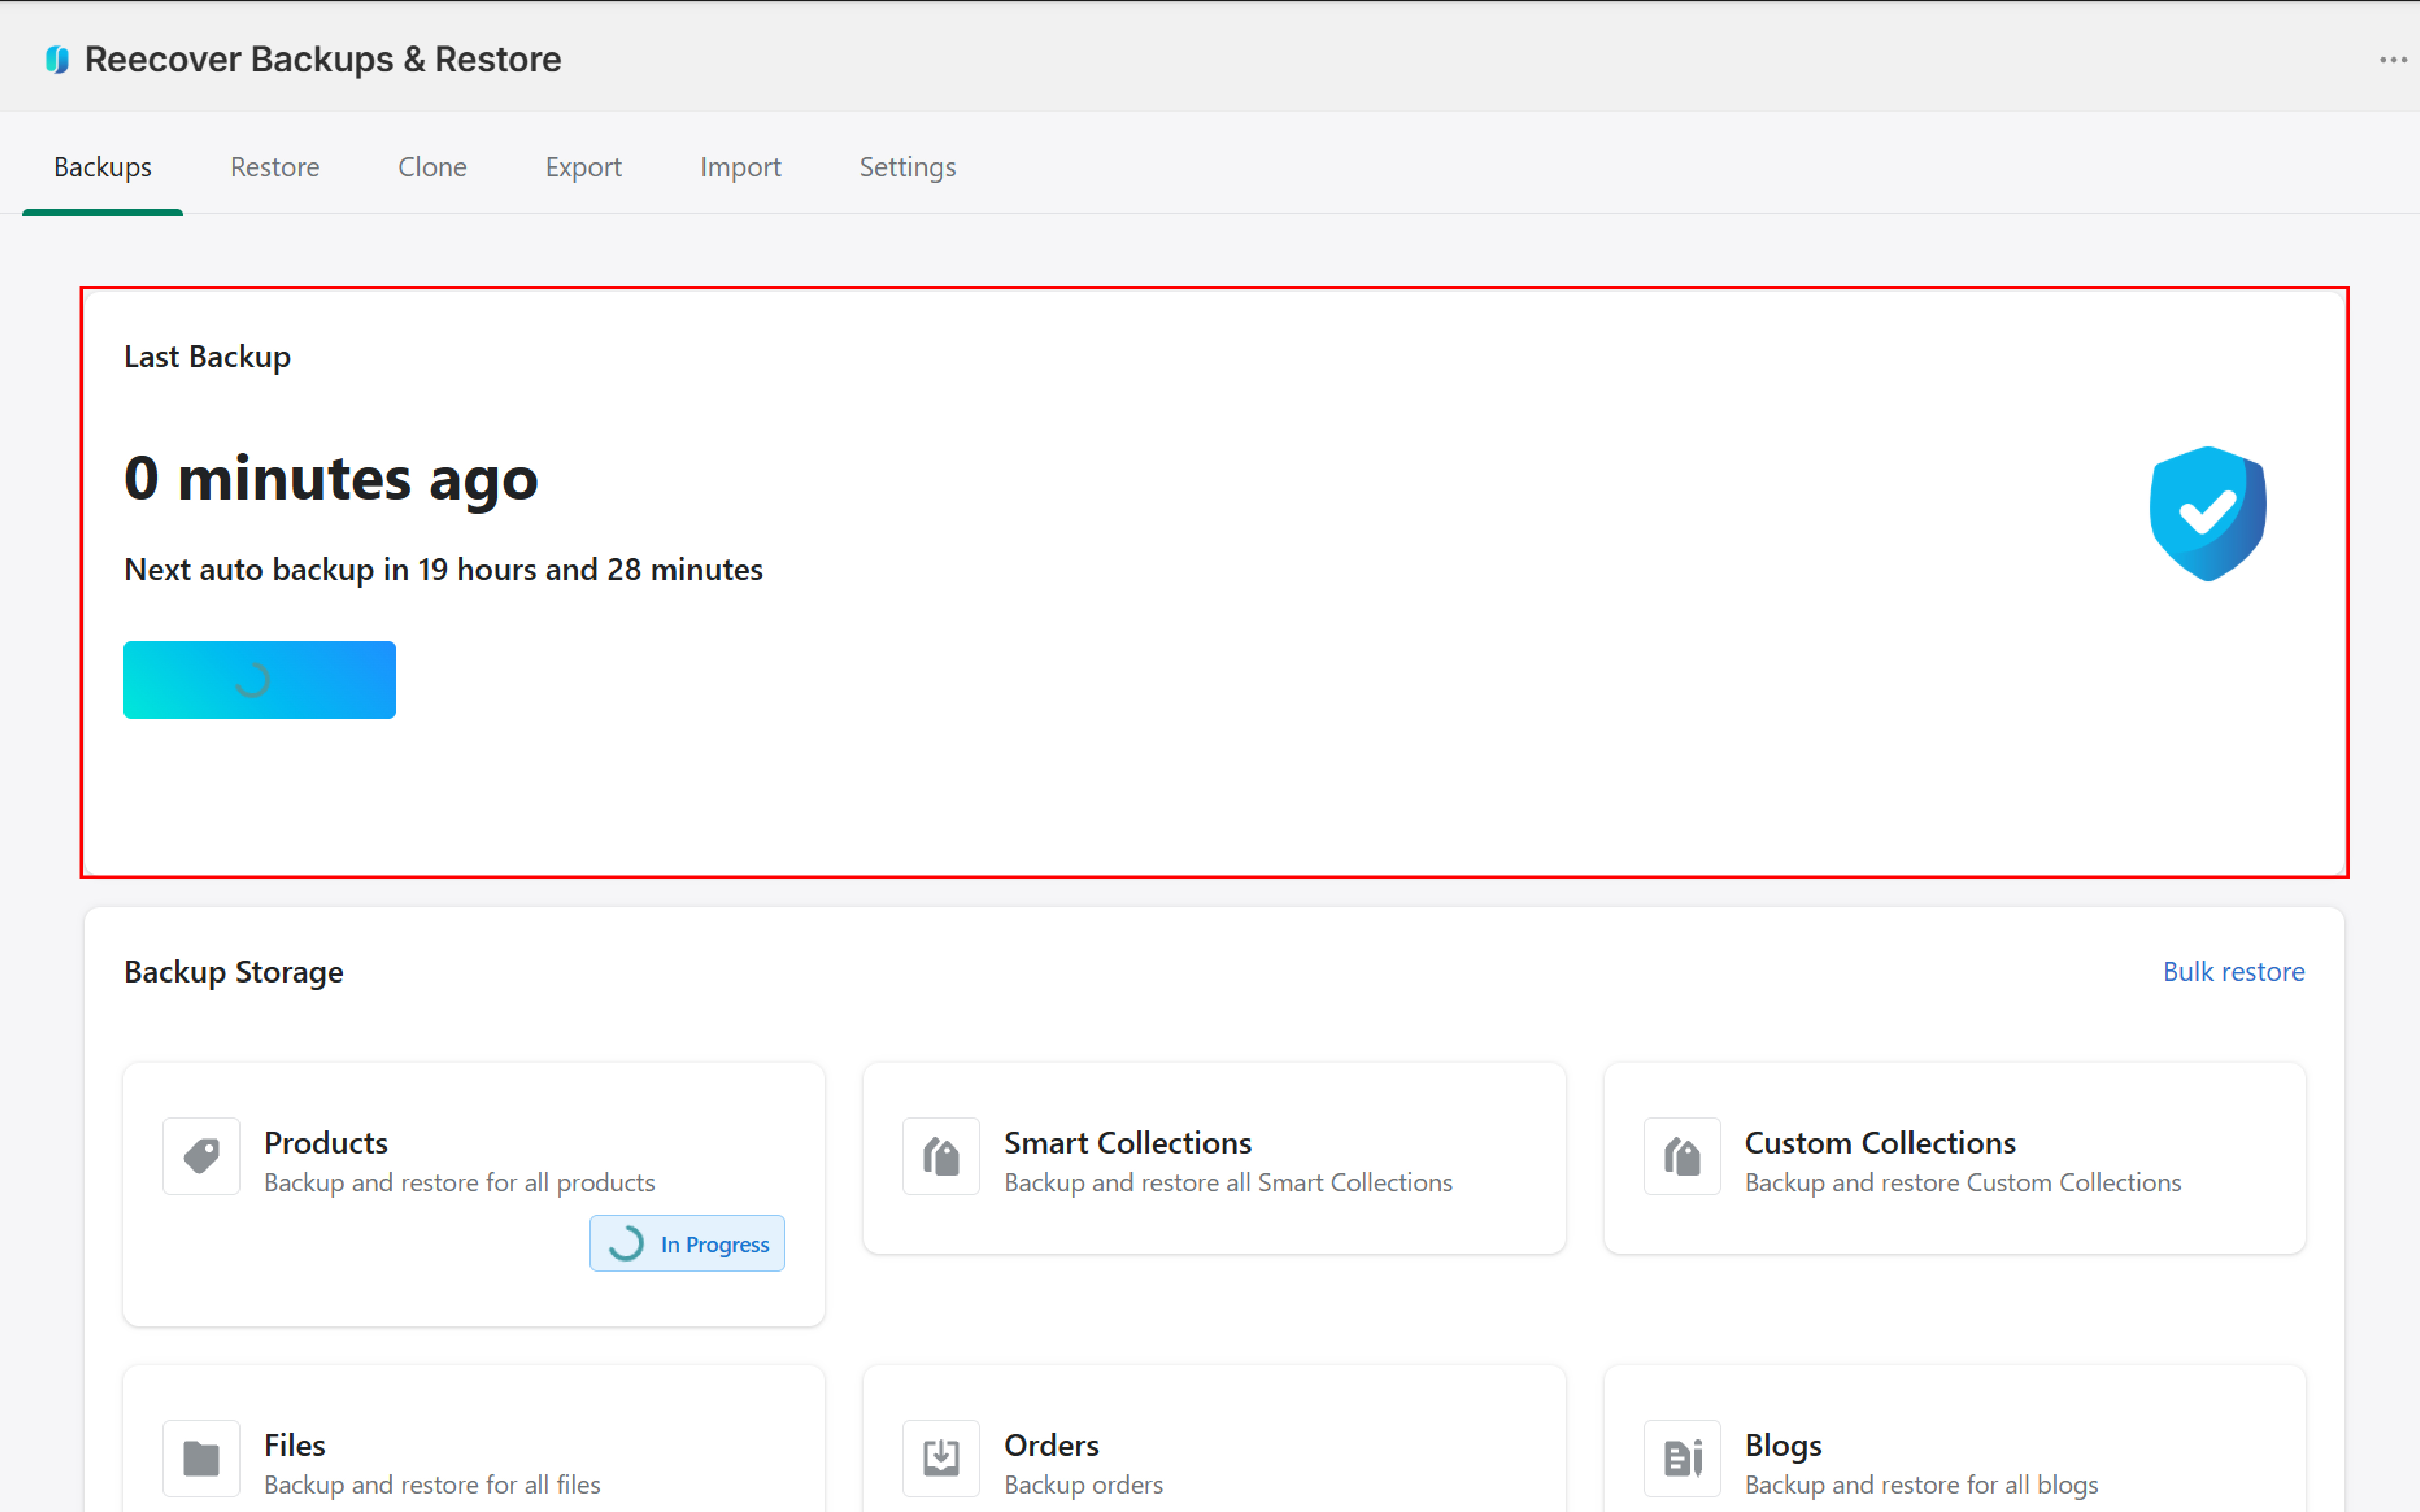Click the Bulk restore link

(2233, 972)
